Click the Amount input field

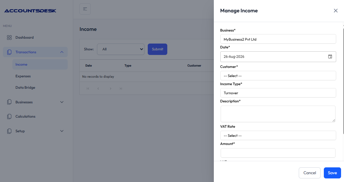point(278,153)
